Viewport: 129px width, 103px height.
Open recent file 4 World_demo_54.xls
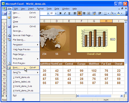pos(23,91)
